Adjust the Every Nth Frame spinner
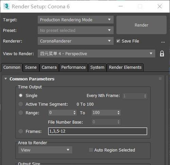The width and height of the screenshot is (170, 165). point(145,96)
